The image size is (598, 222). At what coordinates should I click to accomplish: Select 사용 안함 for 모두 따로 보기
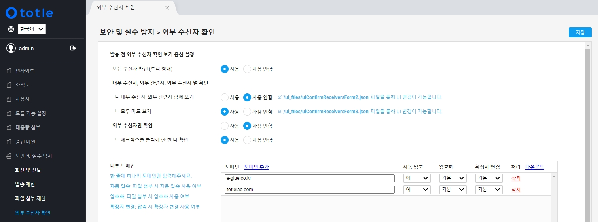coord(247,112)
